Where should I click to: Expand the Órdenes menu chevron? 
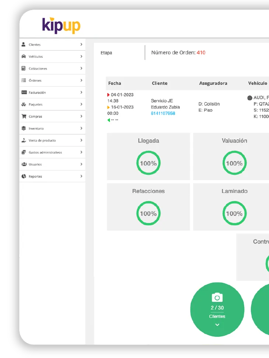(81, 80)
